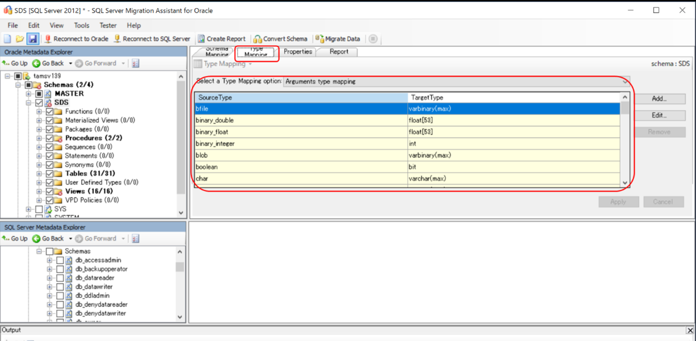
Task: Click Create Report toolbar button
Action: pos(222,39)
